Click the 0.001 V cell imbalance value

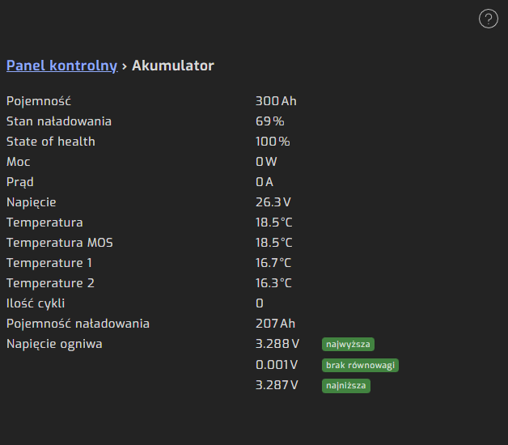click(277, 365)
